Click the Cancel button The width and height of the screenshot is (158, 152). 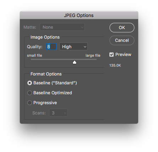[122, 40]
